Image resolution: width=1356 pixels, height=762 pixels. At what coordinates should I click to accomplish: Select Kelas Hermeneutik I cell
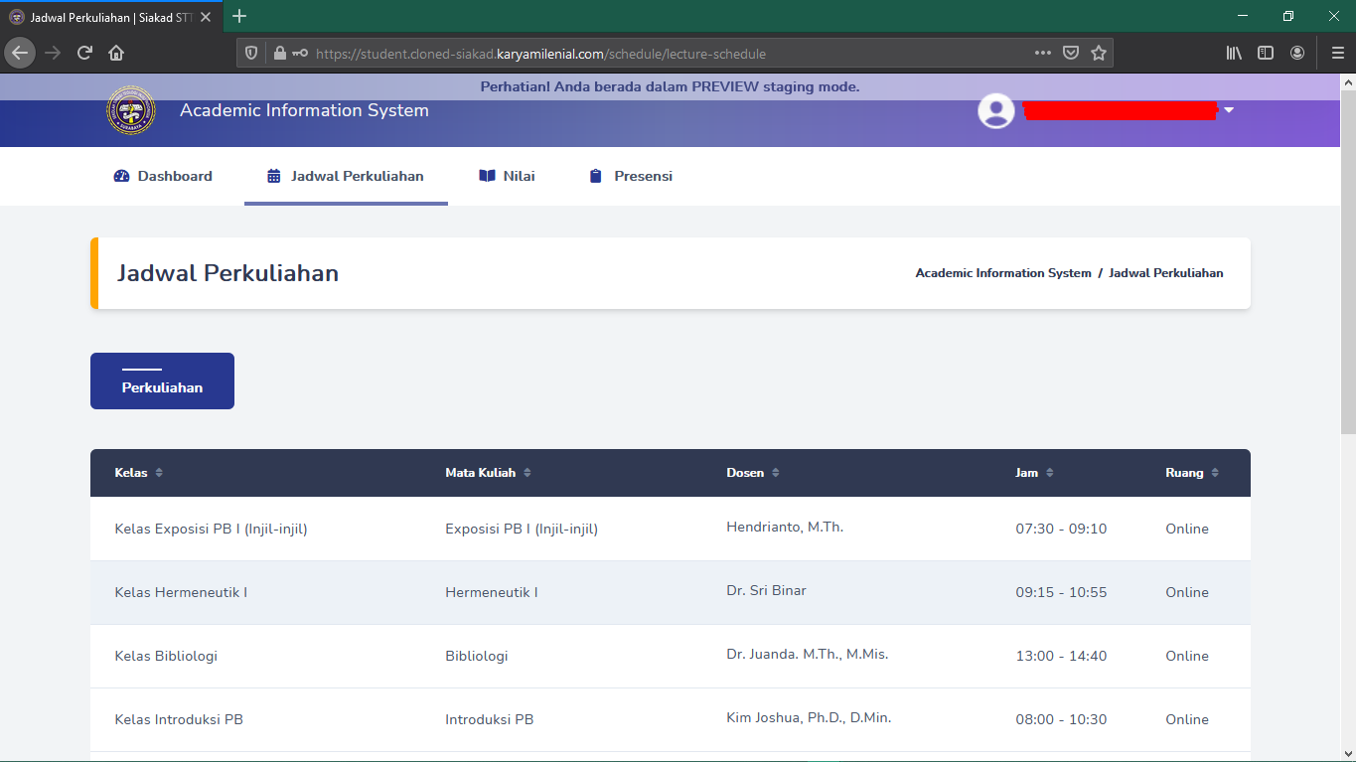click(181, 593)
